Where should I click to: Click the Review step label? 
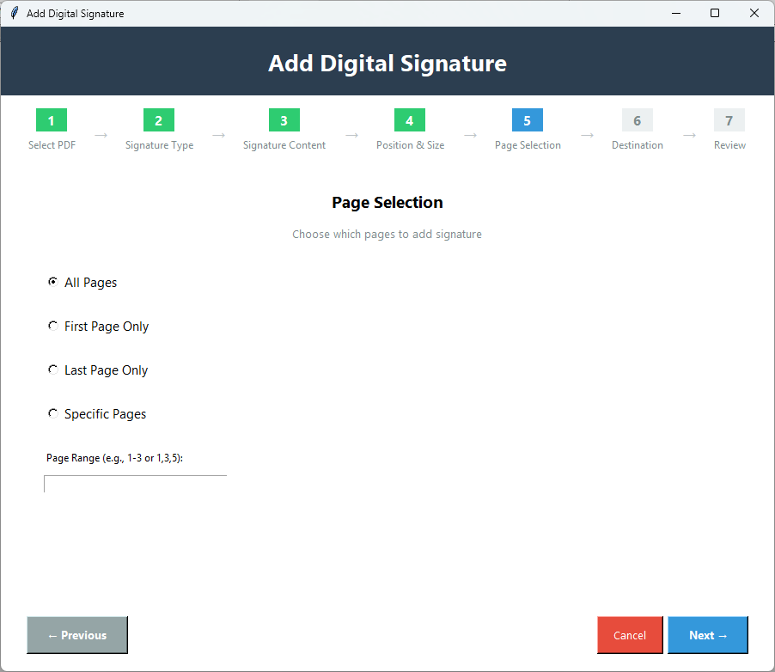point(729,144)
